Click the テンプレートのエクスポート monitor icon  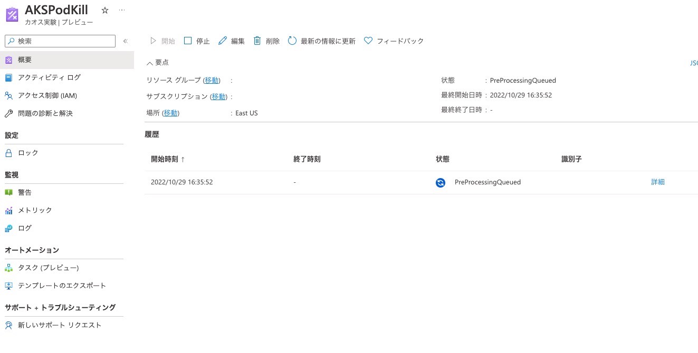(x=9, y=286)
